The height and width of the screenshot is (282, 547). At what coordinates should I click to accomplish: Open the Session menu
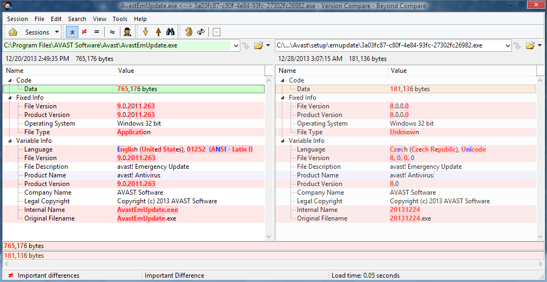point(17,19)
